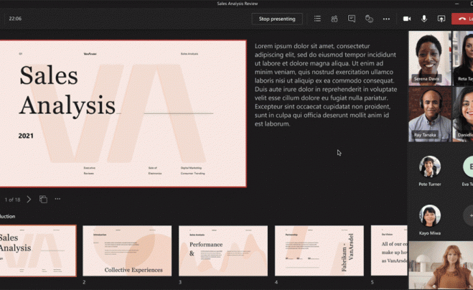The height and width of the screenshot is (290, 473).
Task: Click Pete Turner's avatar
Action: coord(429,167)
